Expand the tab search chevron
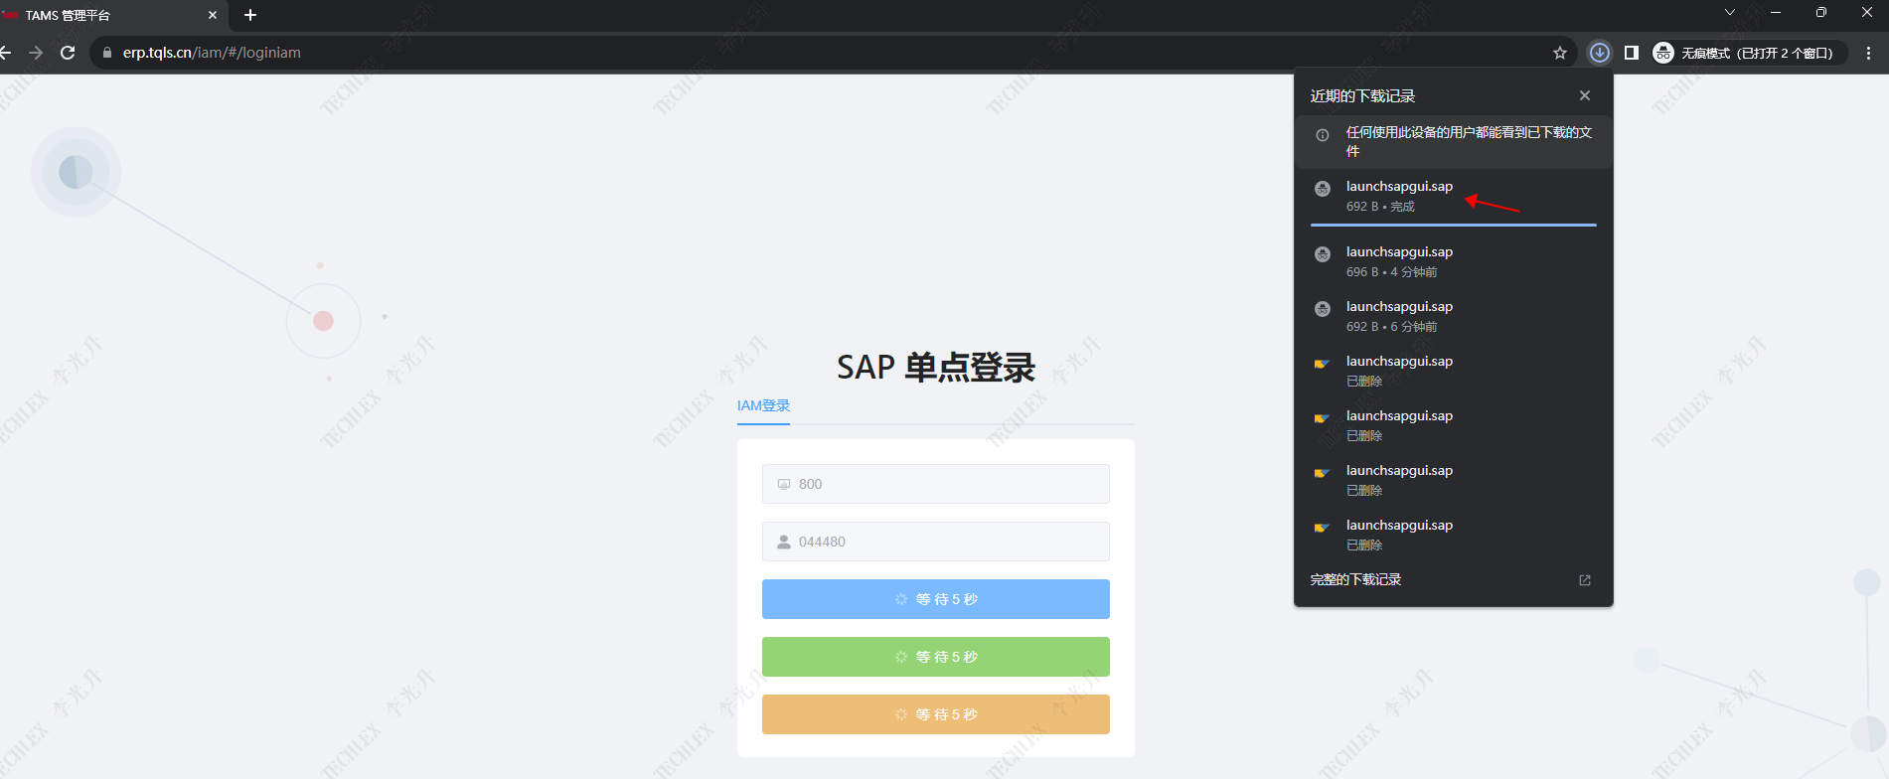This screenshot has height=779, width=1889. click(1730, 12)
